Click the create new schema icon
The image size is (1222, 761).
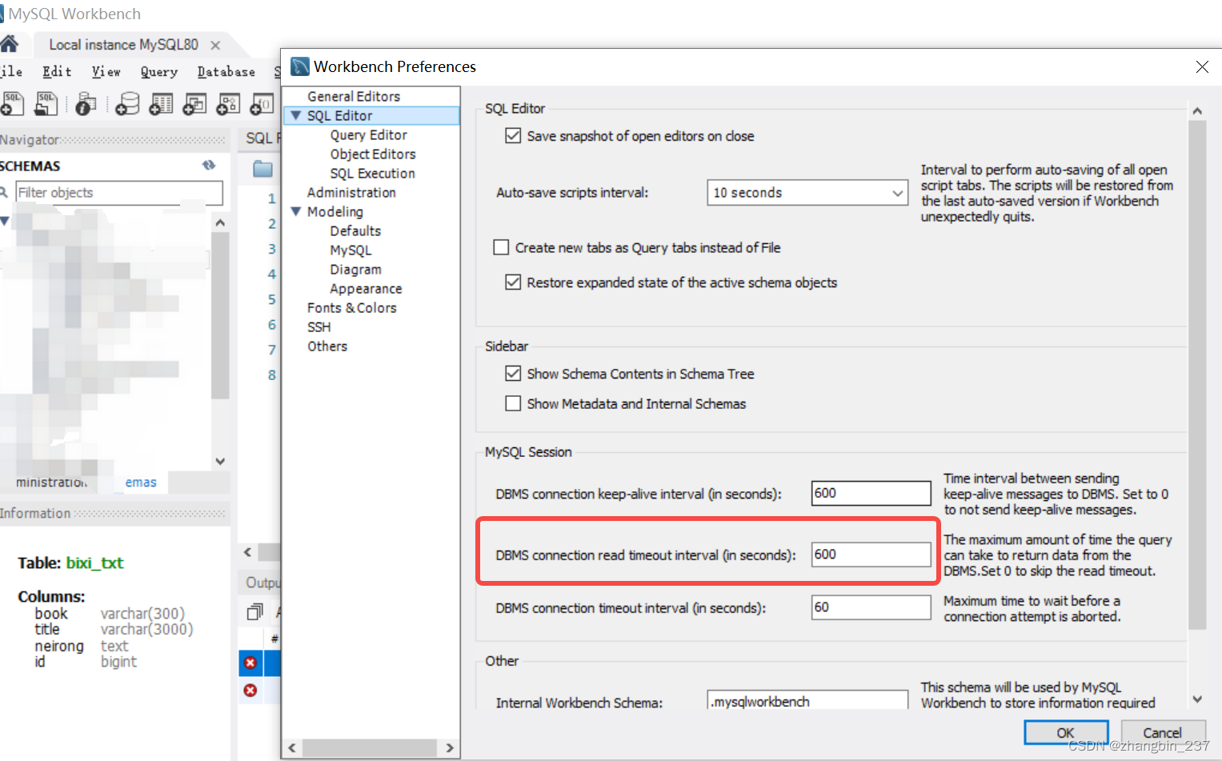127,103
